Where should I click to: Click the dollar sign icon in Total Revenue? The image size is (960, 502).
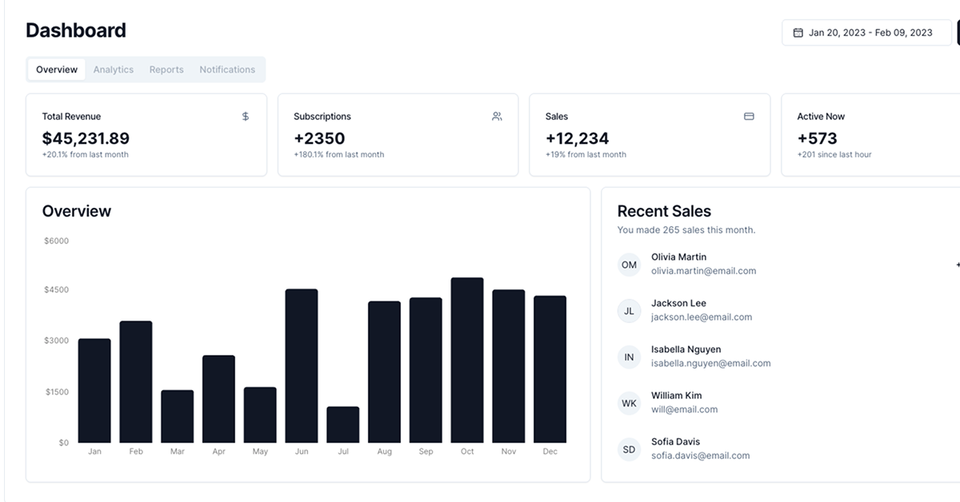(x=246, y=117)
